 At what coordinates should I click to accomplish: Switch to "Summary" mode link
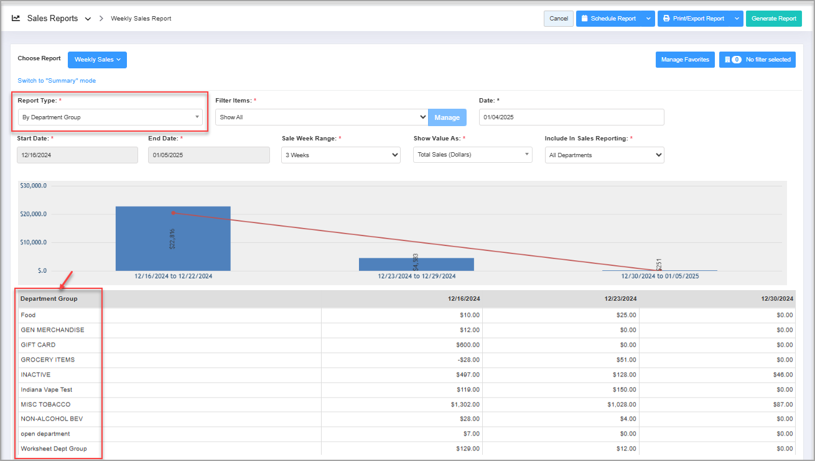[57, 81]
